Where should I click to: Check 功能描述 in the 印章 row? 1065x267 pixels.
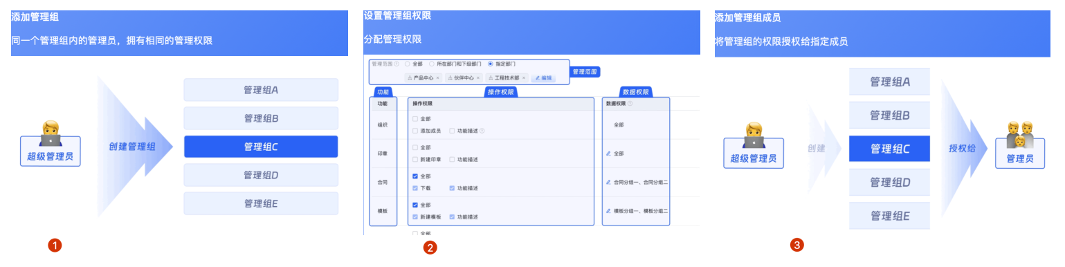(452, 159)
